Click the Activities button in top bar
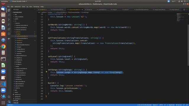 [4, 1]
